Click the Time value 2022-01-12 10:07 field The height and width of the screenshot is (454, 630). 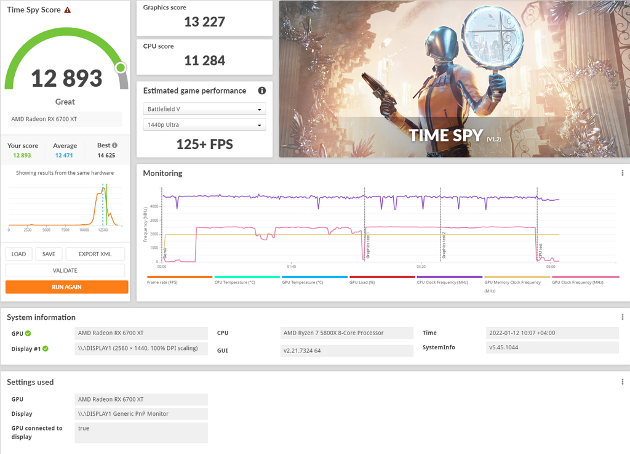tap(552, 333)
